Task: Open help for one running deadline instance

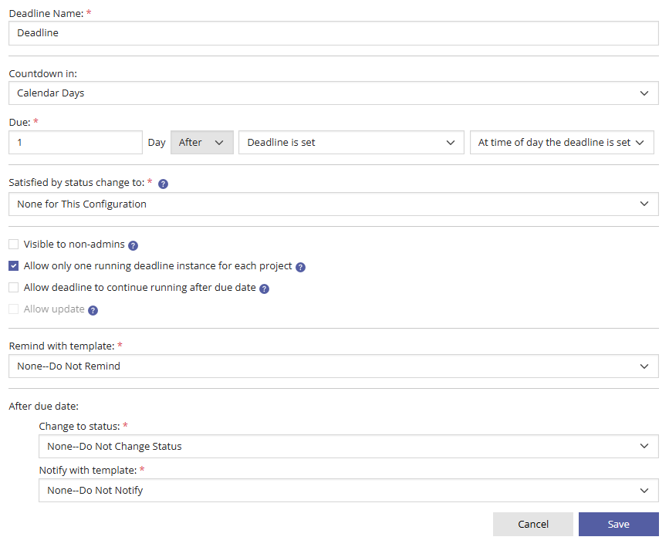Action: coord(300,267)
